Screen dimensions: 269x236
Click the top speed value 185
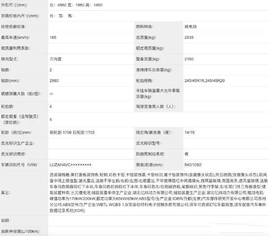coord(53,37)
